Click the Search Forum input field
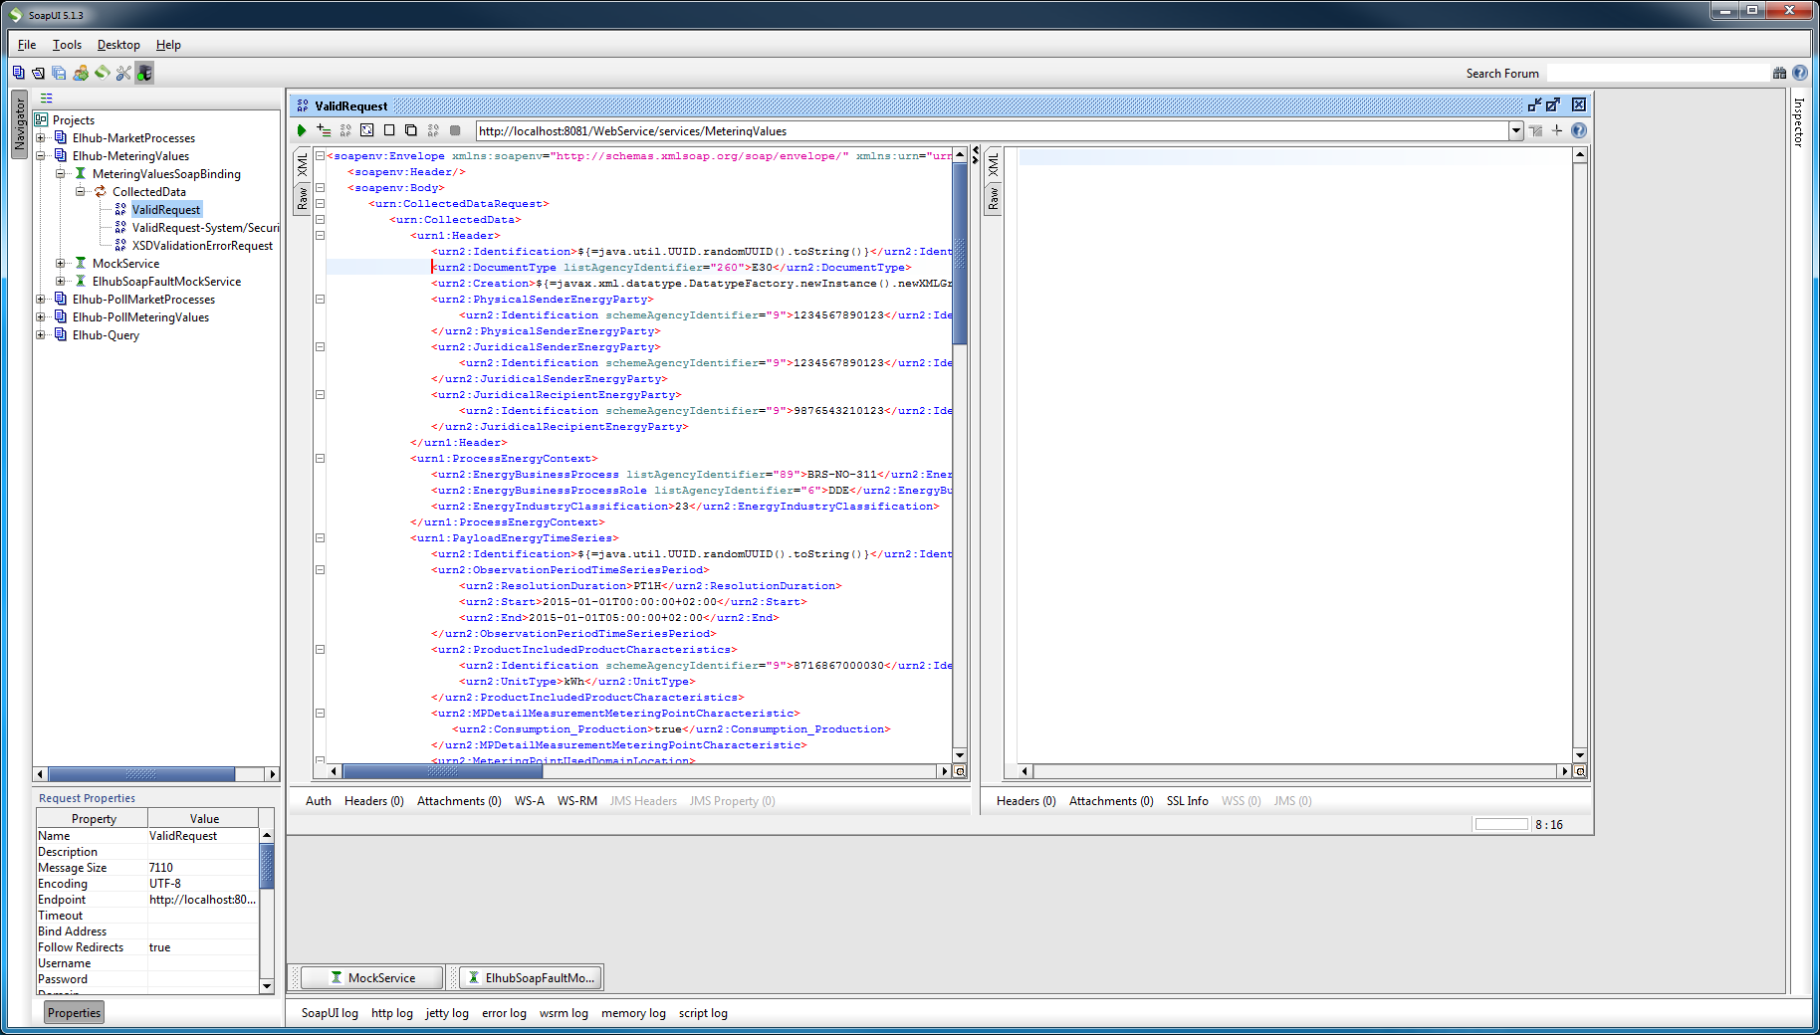The image size is (1820, 1035). 1657,73
